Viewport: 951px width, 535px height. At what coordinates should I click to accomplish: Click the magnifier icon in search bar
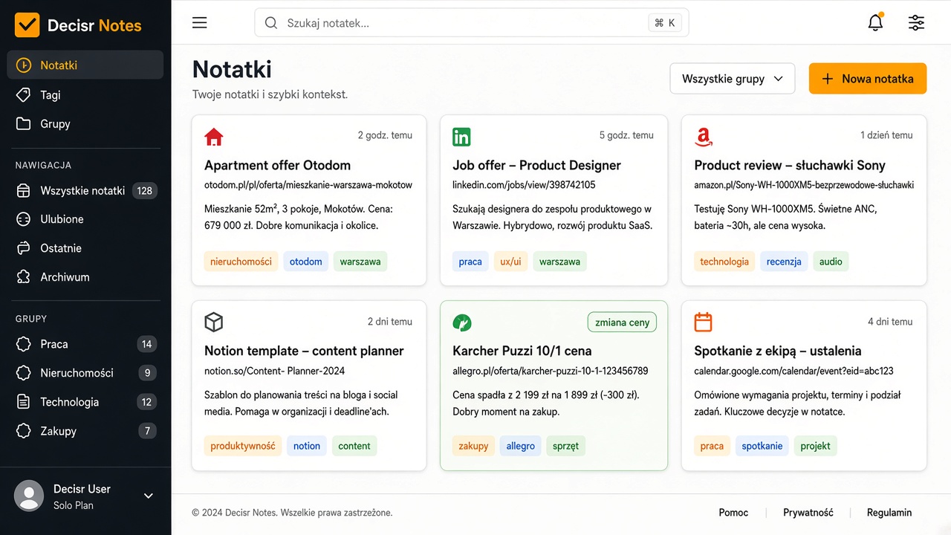click(x=271, y=23)
